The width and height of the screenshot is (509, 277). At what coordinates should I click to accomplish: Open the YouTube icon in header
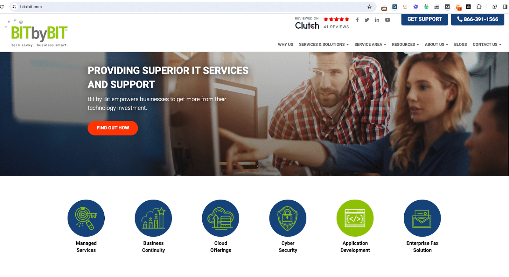(387, 20)
